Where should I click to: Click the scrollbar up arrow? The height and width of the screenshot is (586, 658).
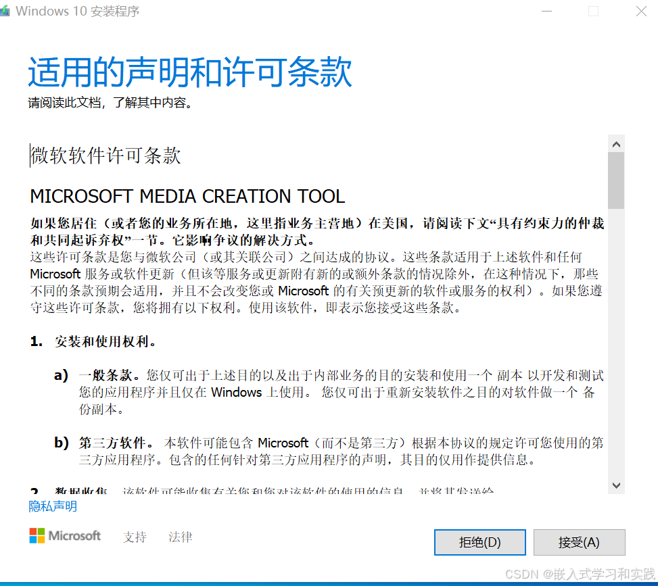[x=616, y=144]
